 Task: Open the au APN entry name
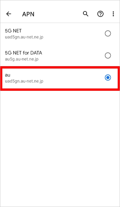[7, 75]
